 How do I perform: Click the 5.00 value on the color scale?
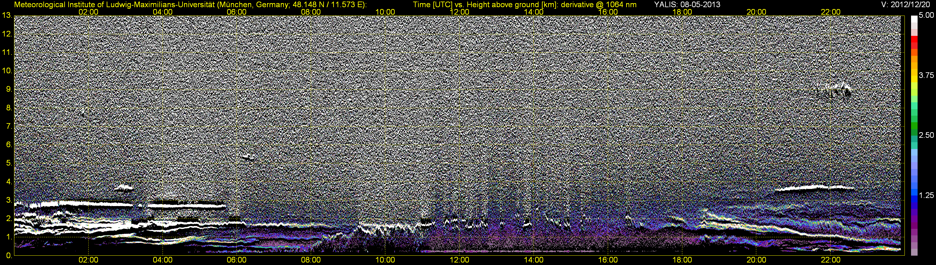926,15
